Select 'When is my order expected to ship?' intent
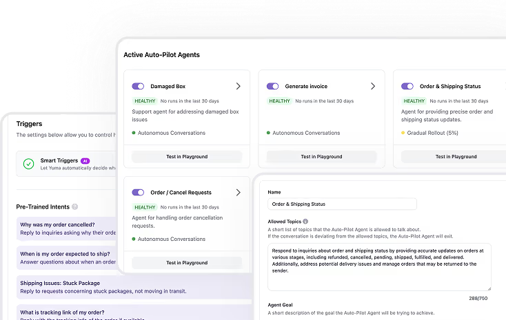This screenshot has height=320, width=506. pos(67,258)
